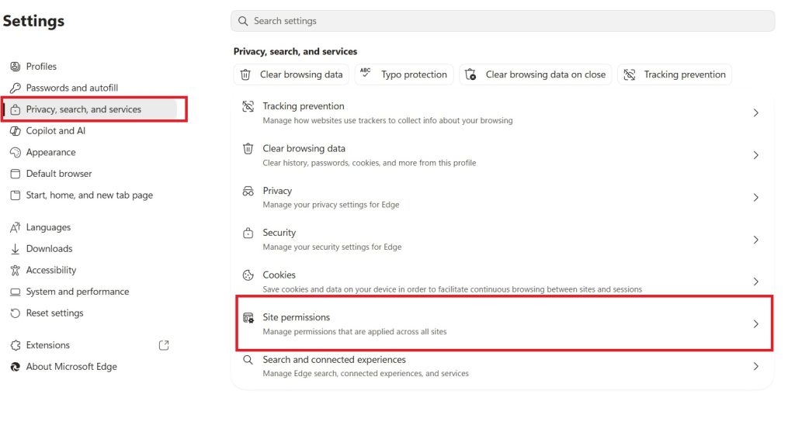Click "Manage your privacy settings for Edge" text
Viewport: 795px width, 425px height.
coord(331,205)
